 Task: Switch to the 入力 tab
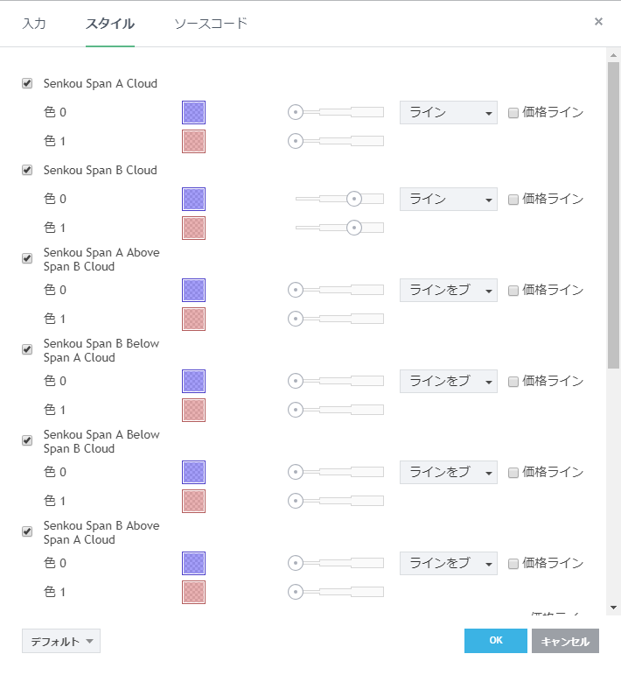coord(34,24)
